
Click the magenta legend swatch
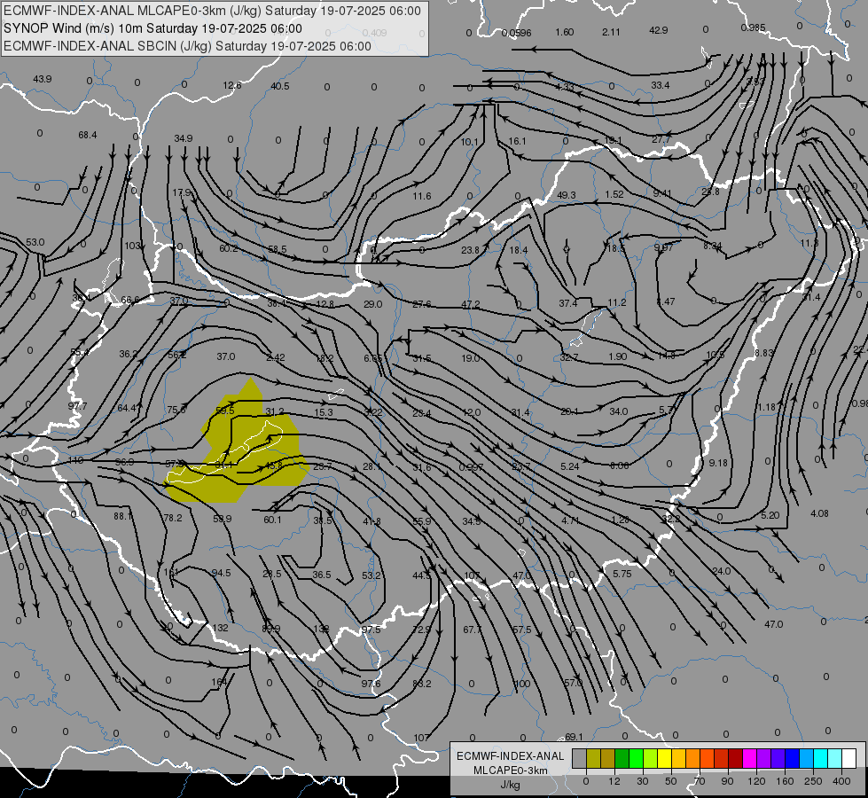tap(749, 758)
